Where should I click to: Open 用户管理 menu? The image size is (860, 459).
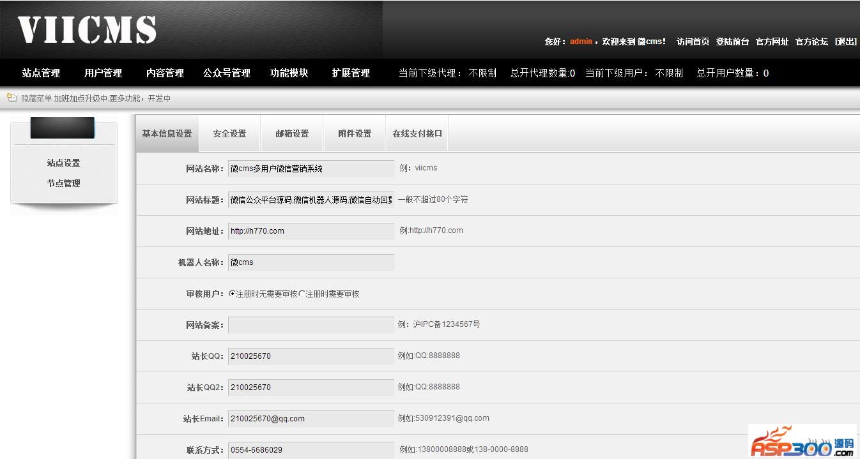click(x=103, y=73)
